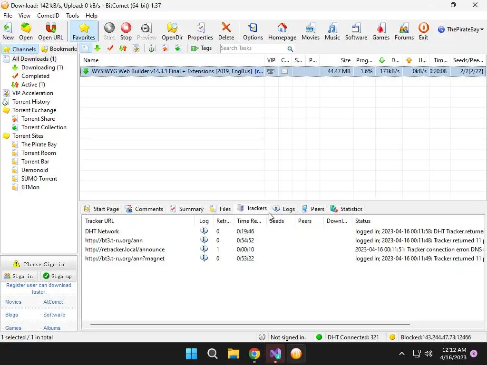Open the CometID menu
The height and width of the screenshot is (365, 487).
[x=48, y=16]
